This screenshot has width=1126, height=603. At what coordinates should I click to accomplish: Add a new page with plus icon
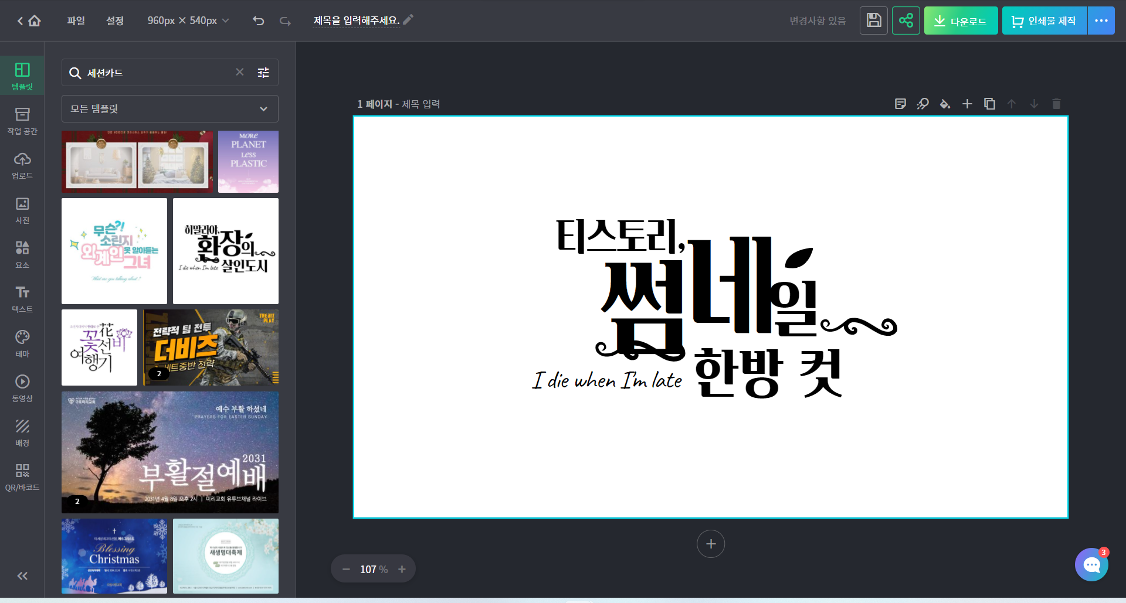(967, 104)
